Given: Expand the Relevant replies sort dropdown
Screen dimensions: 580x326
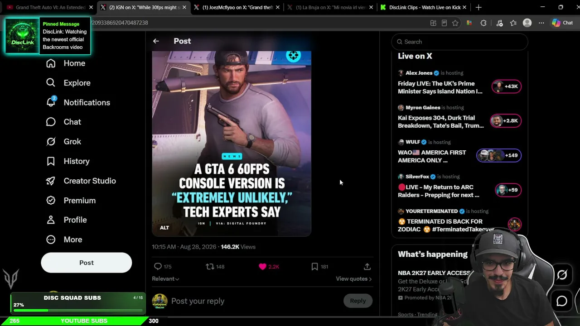Looking at the screenshot, I should (165, 279).
